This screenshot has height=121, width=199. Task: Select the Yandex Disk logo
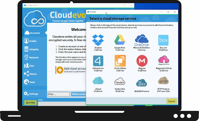[x=120, y=81]
